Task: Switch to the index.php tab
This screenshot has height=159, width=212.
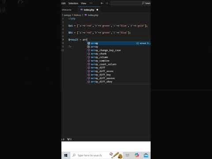Action: coord(89,10)
